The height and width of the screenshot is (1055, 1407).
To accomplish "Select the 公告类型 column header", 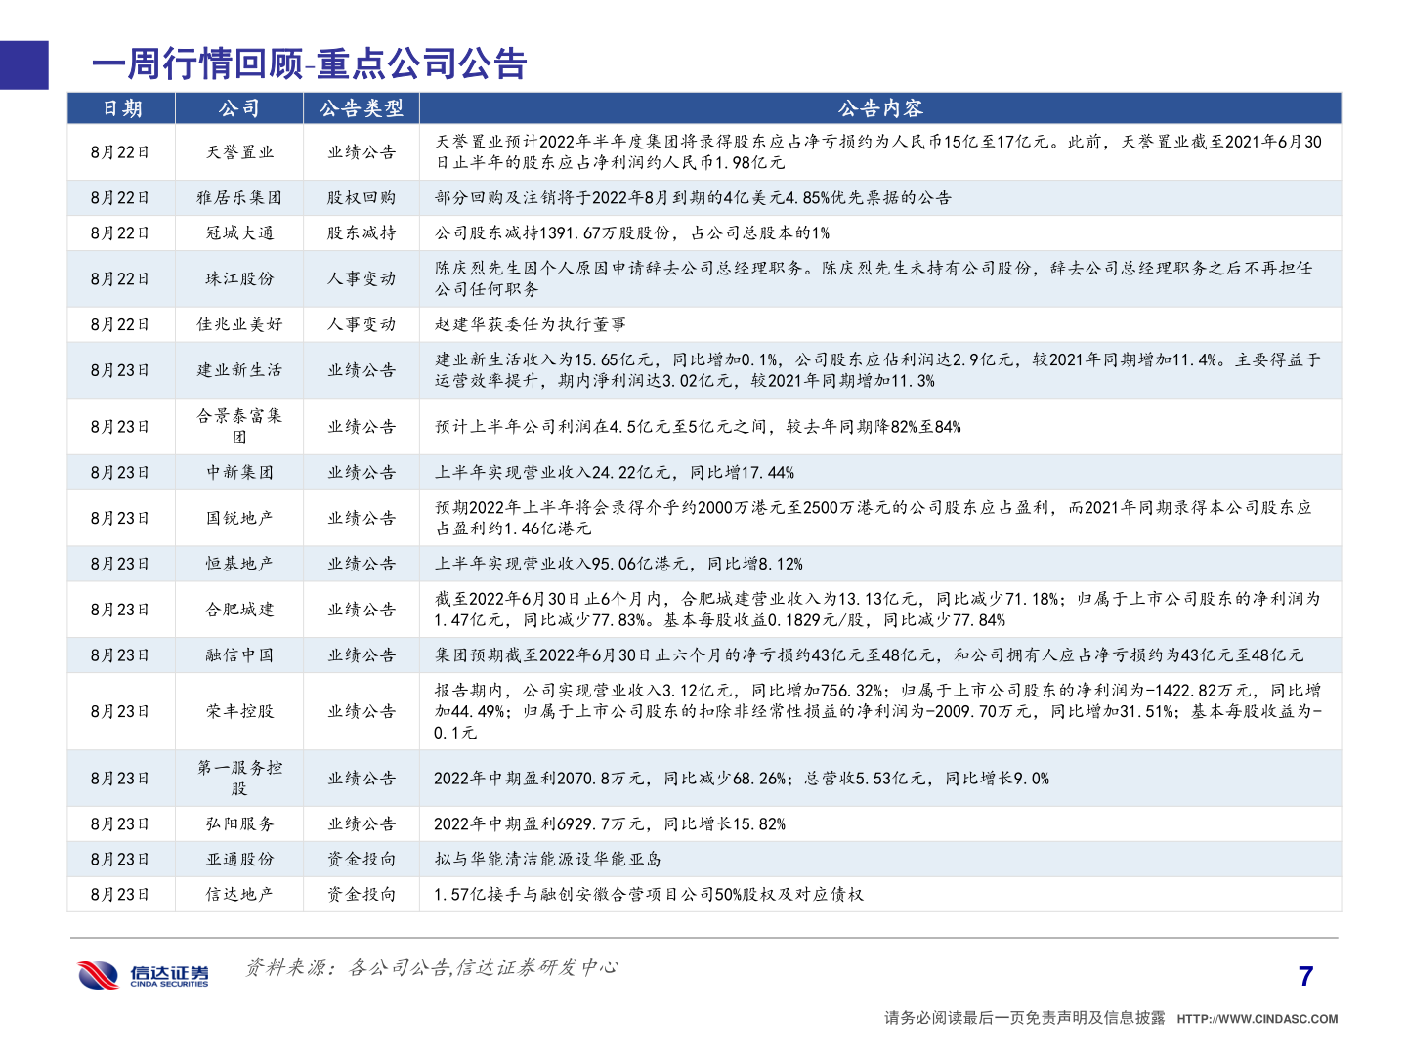I will click(x=362, y=109).
